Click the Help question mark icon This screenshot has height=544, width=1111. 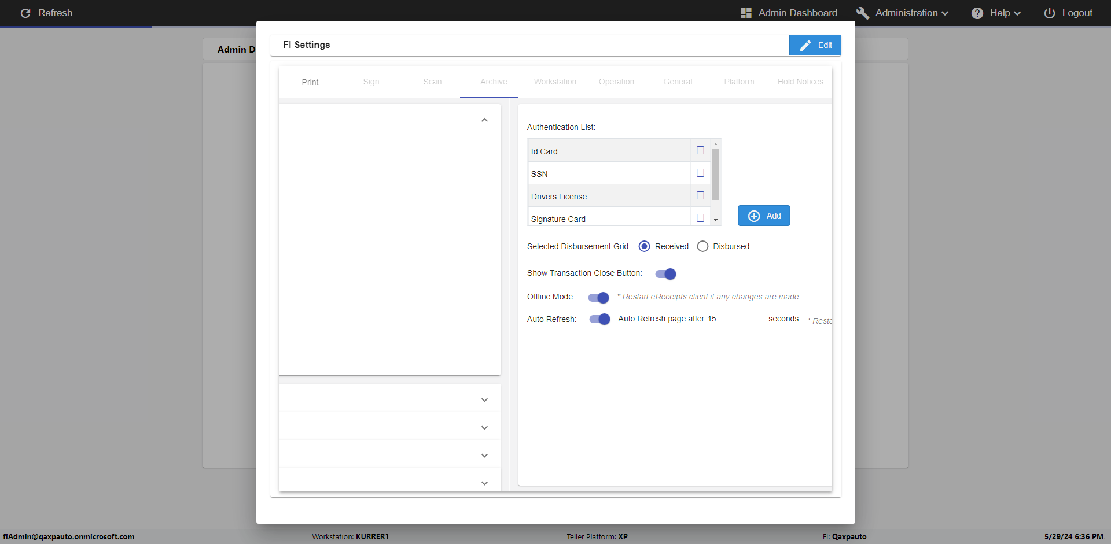977,13
